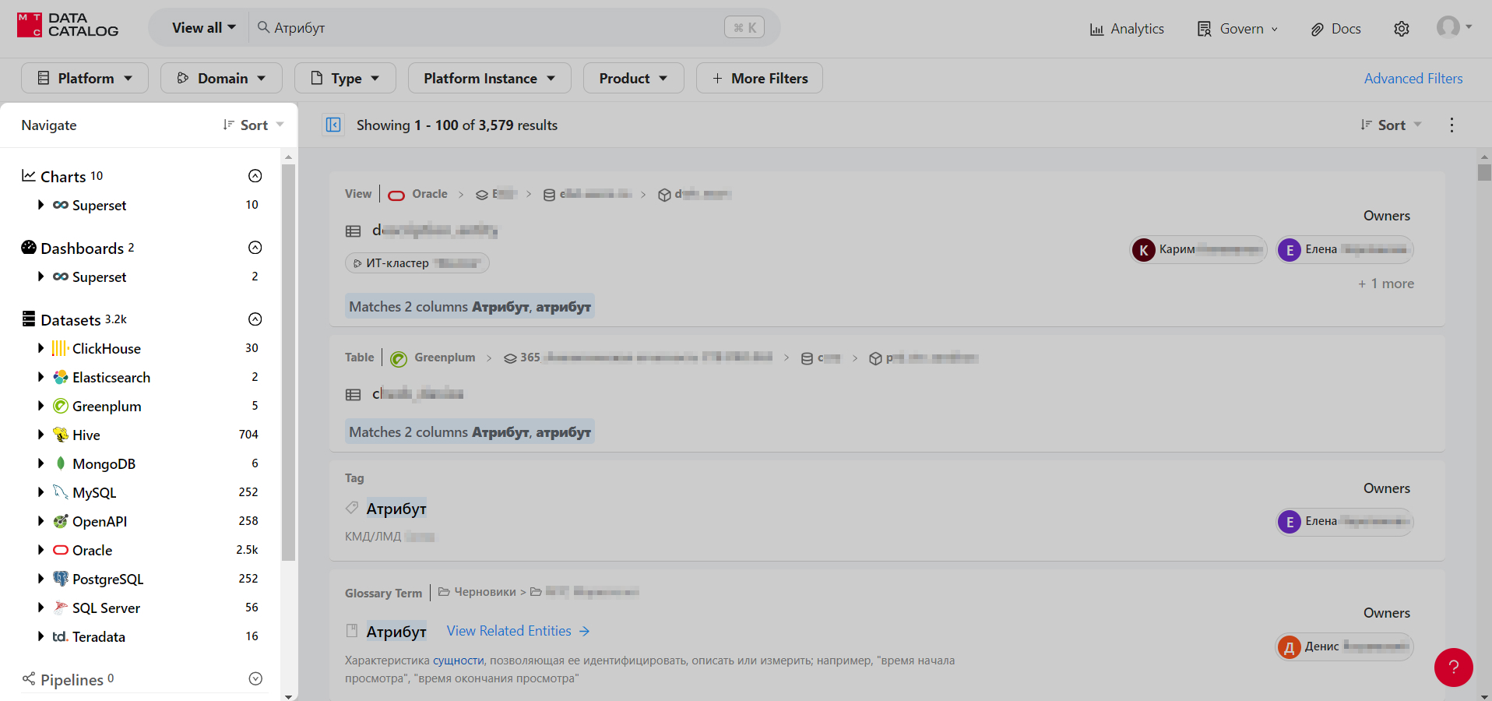Open the Analytics page
This screenshot has height=701, width=1492.
pyautogui.click(x=1127, y=29)
